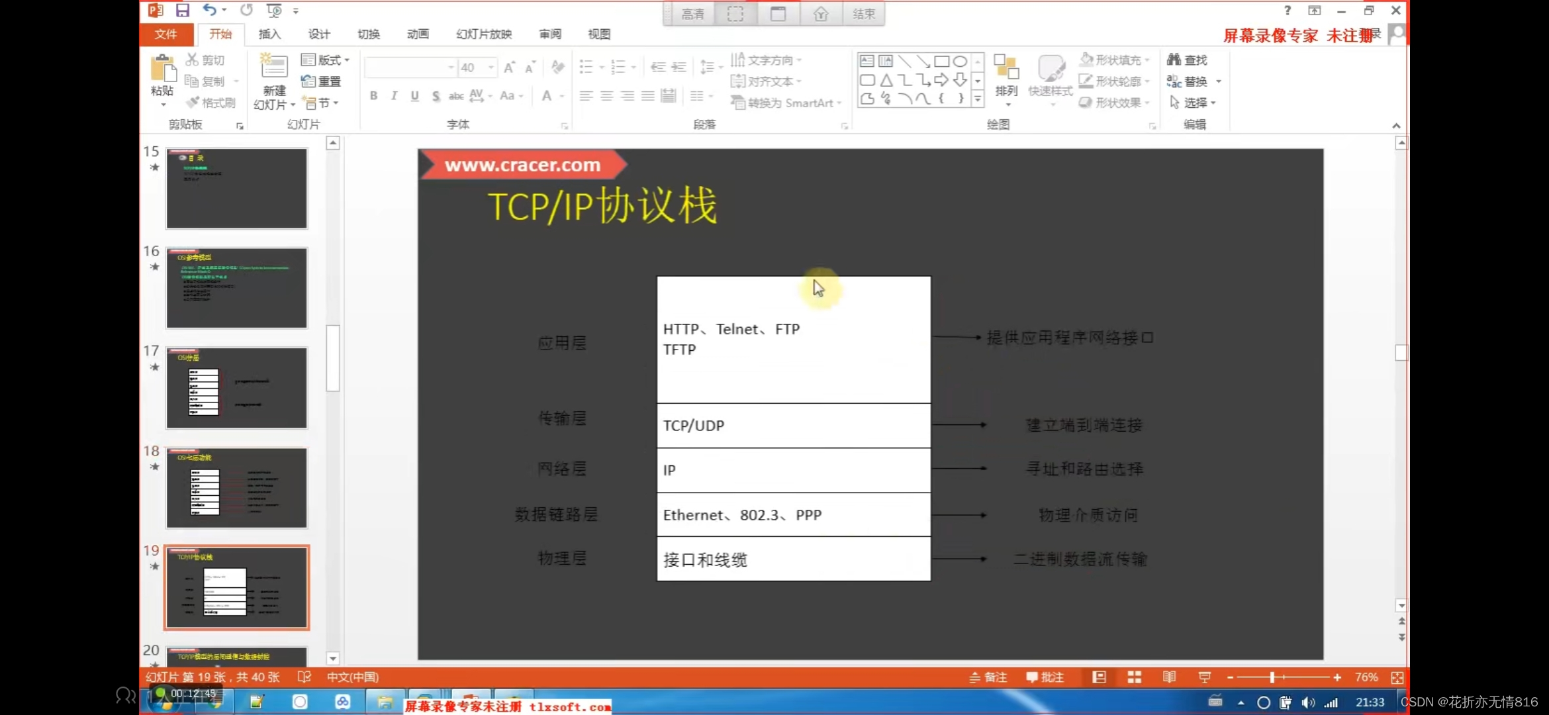Toggle Underline formatting
Screen dimensions: 1549x715
[415, 96]
